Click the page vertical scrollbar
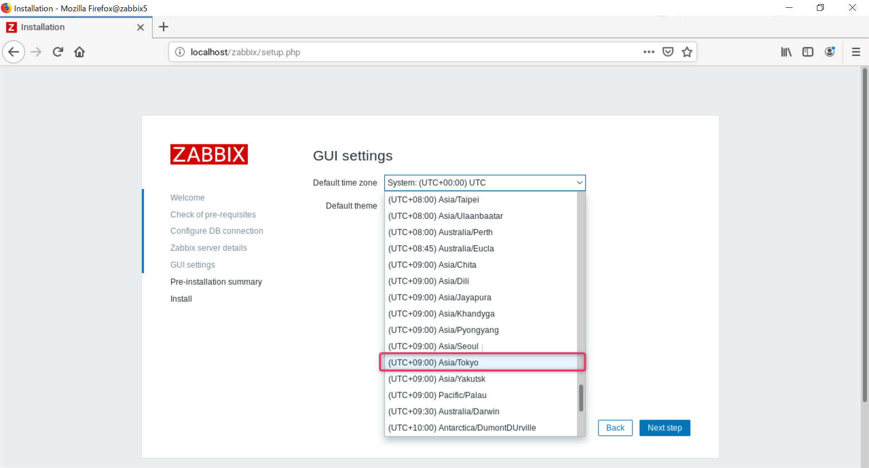This screenshot has width=869, height=468. pos(864,234)
